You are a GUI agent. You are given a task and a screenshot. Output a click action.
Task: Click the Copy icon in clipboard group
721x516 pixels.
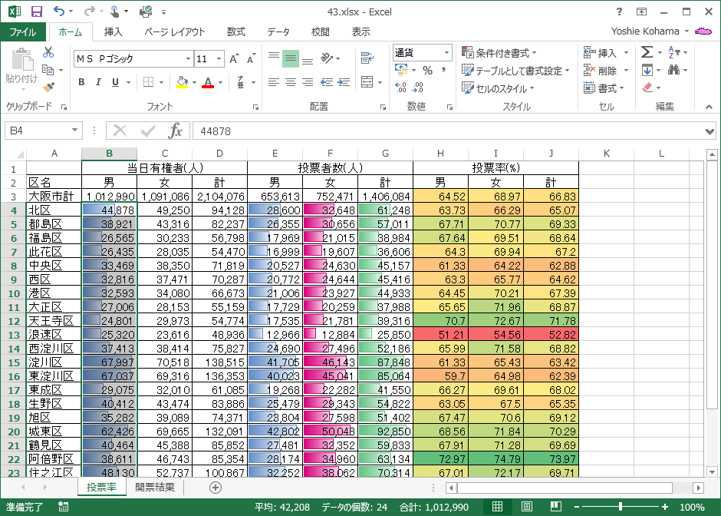(48, 70)
